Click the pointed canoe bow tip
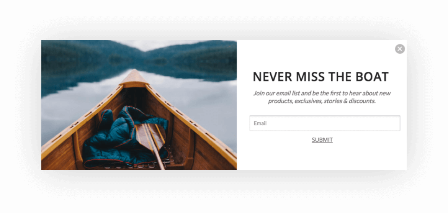The height and width of the screenshot is (213, 448). [x=134, y=78]
